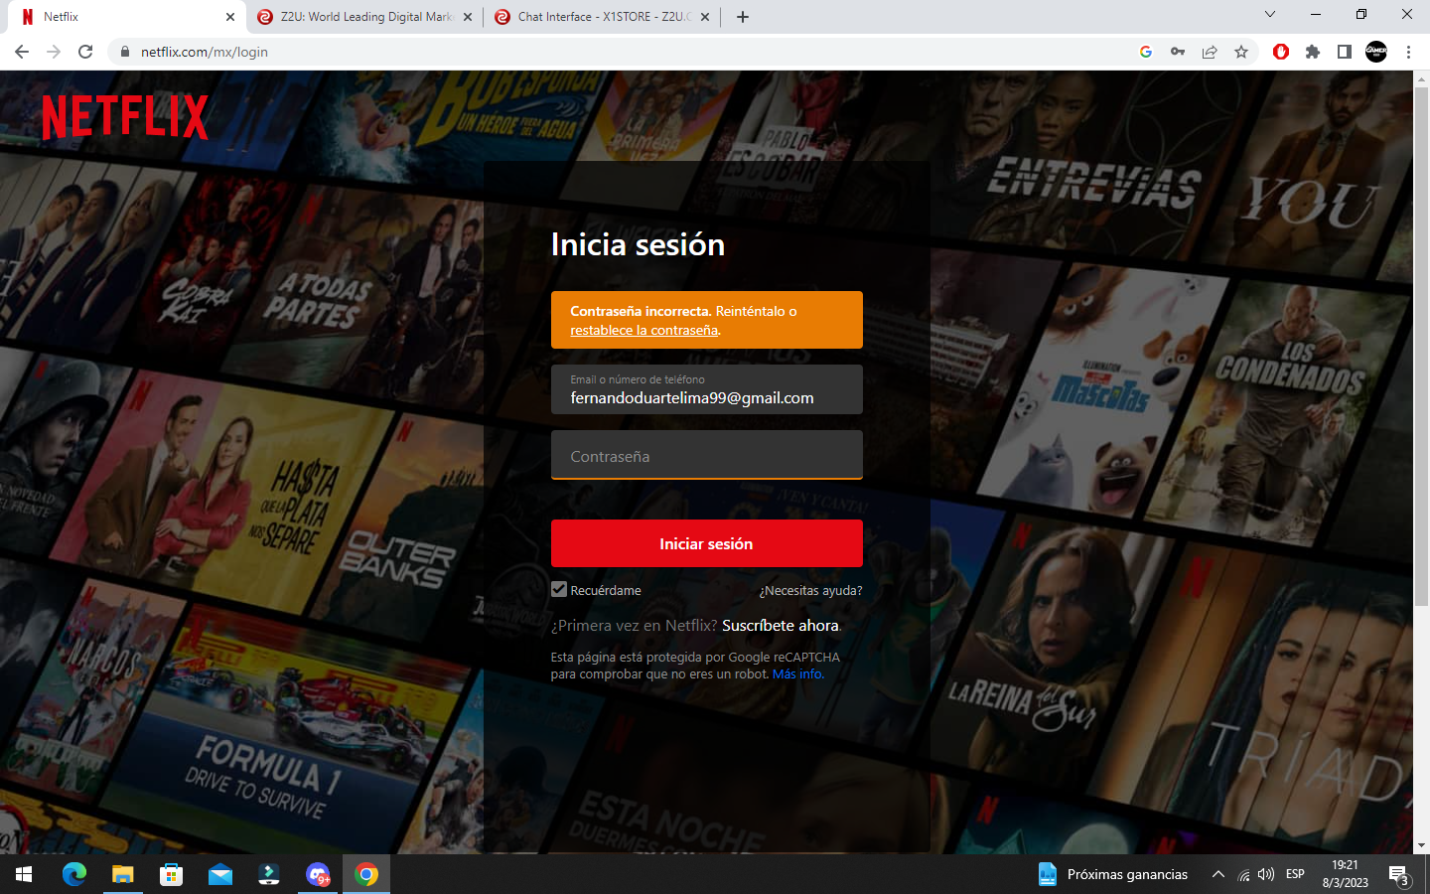The image size is (1430, 894).
Task: Click scrollbar down arrow
Action: [x=1421, y=845]
